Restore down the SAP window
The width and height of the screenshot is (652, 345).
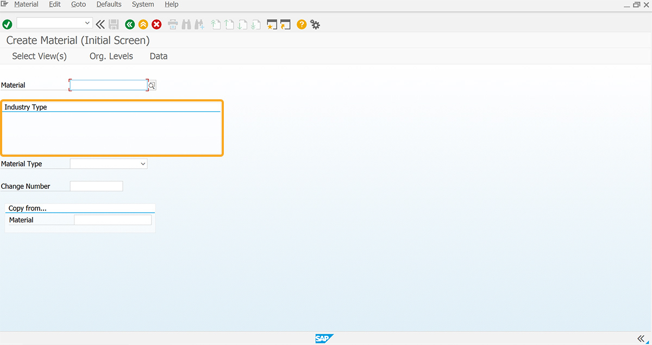click(637, 4)
